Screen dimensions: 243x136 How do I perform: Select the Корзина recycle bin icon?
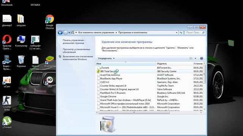point(21,61)
